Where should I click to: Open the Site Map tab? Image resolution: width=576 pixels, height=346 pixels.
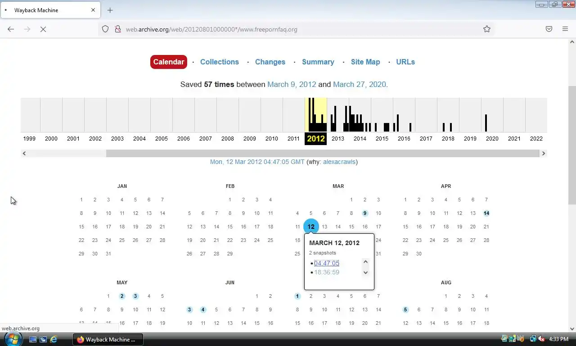365,62
